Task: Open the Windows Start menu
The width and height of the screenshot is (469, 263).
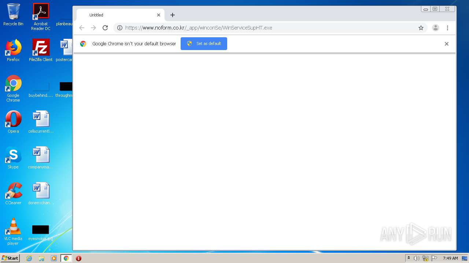Action: (x=10, y=258)
